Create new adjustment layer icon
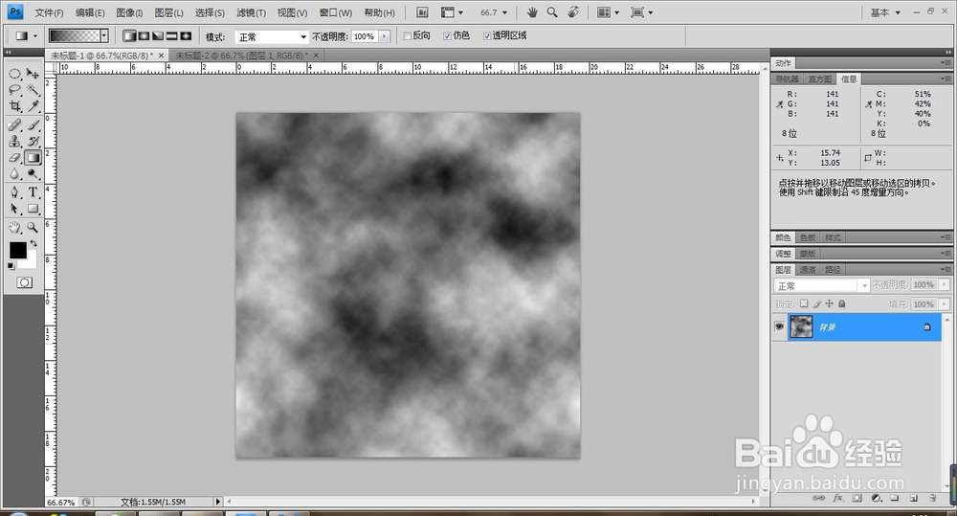This screenshot has width=957, height=516. pyautogui.click(x=877, y=499)
